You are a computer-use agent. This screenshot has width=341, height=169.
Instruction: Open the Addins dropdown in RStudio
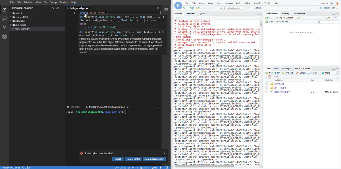[258, 8]
